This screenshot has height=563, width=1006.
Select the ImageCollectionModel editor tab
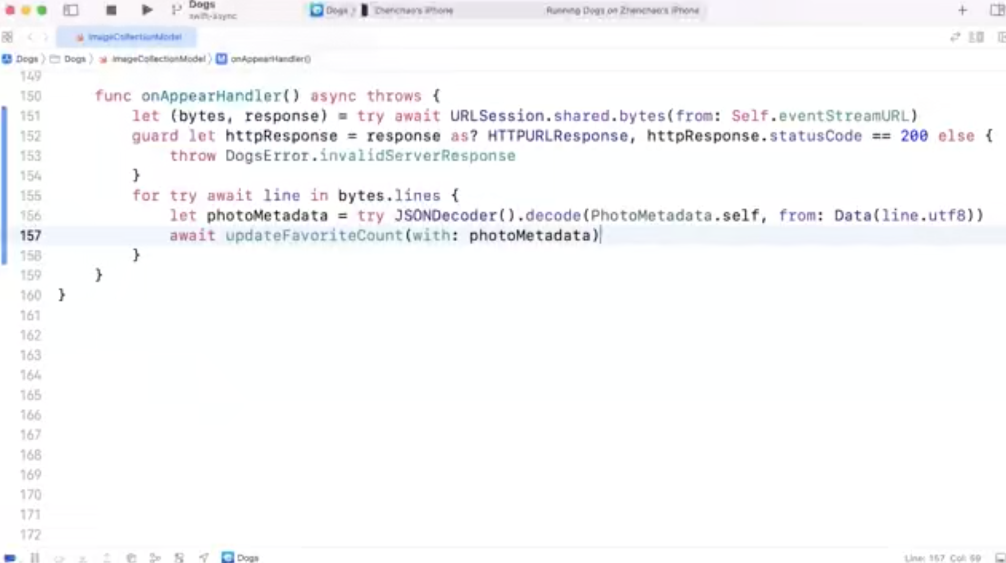(x=127, y=37)
